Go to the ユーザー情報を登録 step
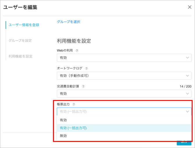This screenshot has width=195, height=148. coord(24,25)
